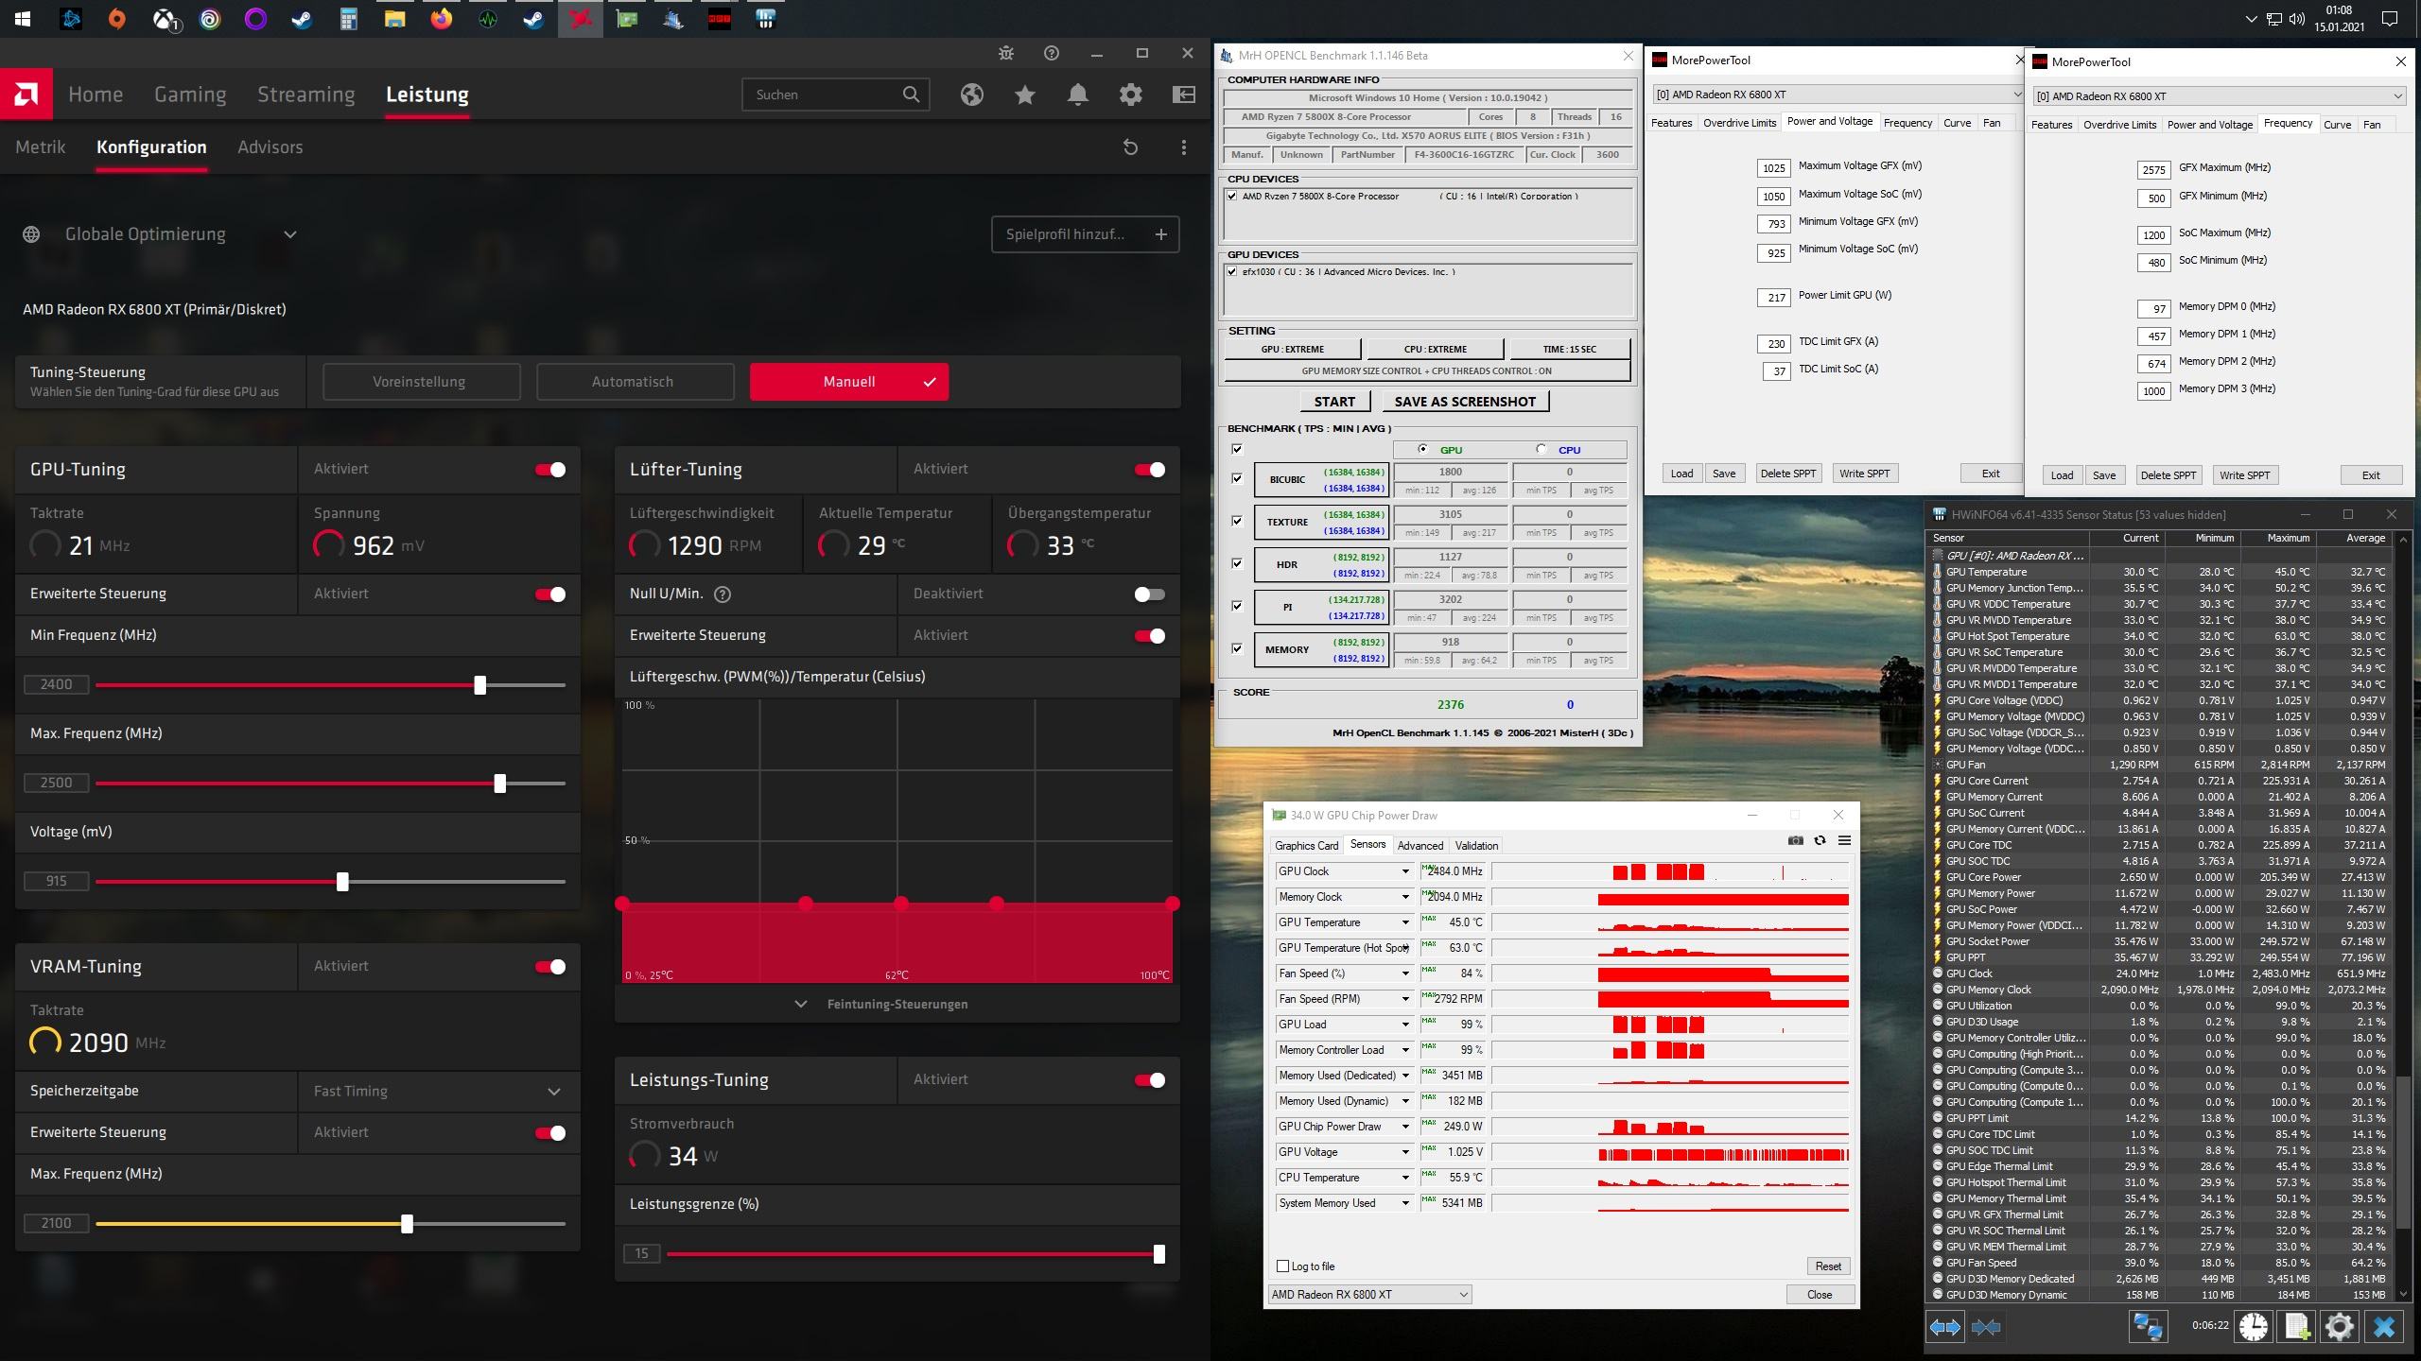Viewport: 2421px width, 1361px height.
Task: Click Write SPPT in left MorePowerTool
Action: [x=1864, y=474]
